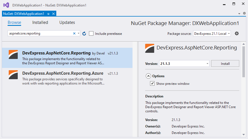Click the Visual Studio logo icon
The image size is (248, 139).
(x=6, y=5)
